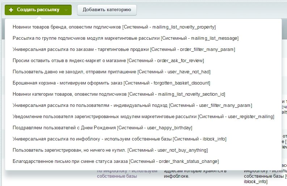
Task: Choose 'Новинки категории товаров' menu entry
Action: [x=119, y=94]
